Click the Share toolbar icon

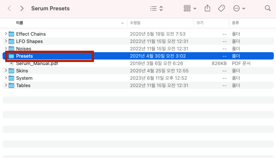coord(208,8)
